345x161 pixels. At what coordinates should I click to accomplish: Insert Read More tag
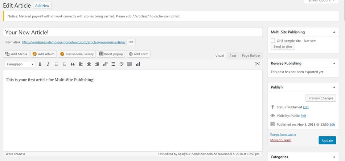pos(113,64)
